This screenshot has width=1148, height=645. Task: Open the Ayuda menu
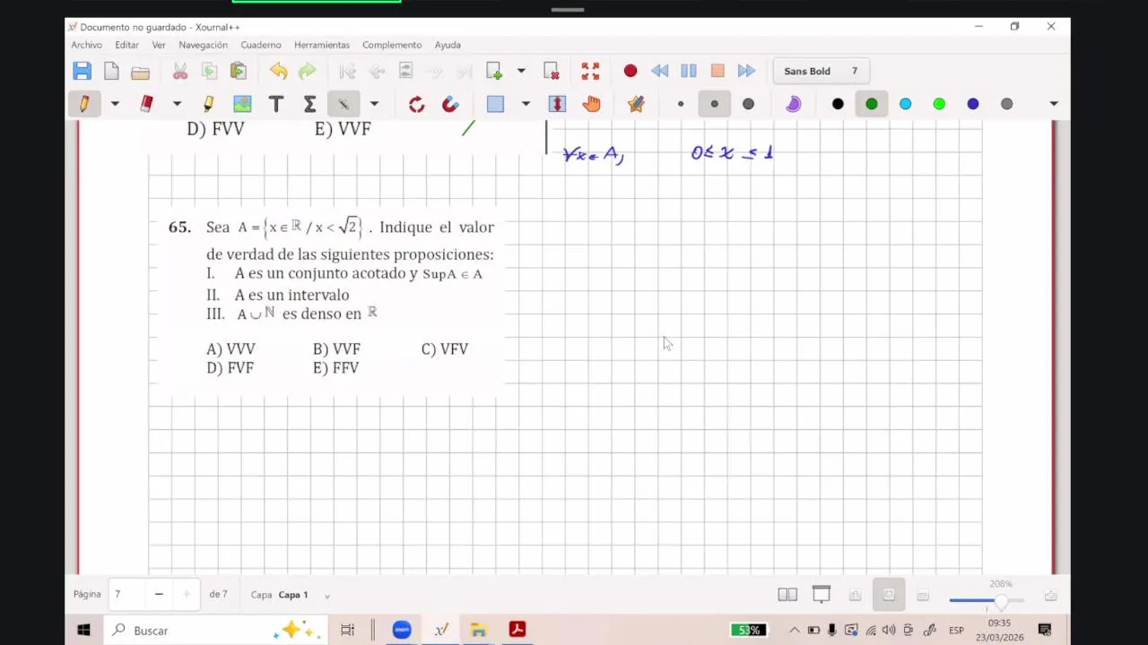tap(448, 45)
